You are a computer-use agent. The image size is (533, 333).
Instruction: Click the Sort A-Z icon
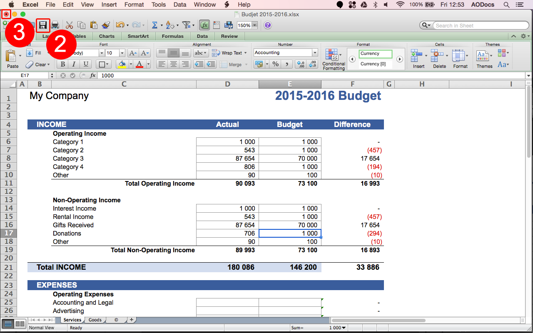[x=169, y=25]
